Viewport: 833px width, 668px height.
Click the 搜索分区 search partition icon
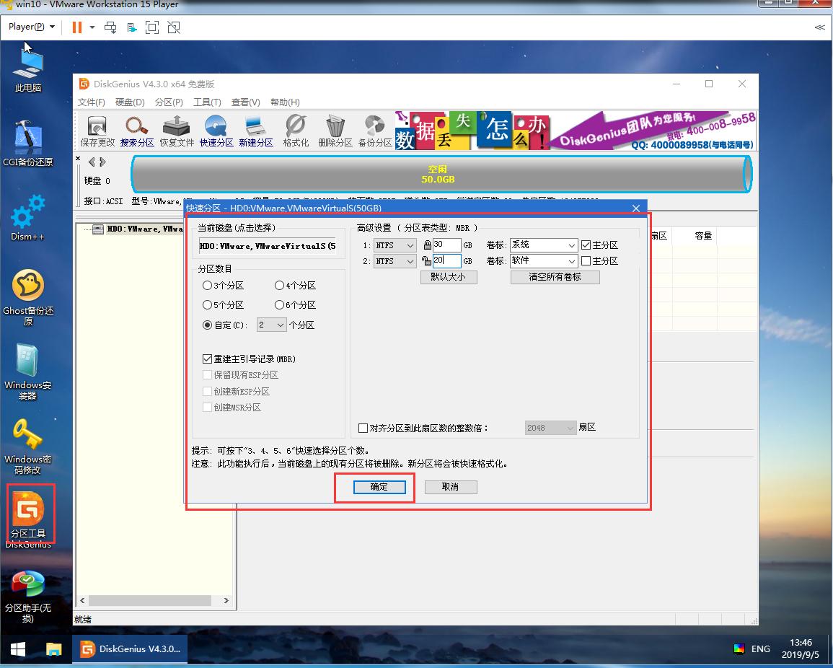tap(137, 131)
